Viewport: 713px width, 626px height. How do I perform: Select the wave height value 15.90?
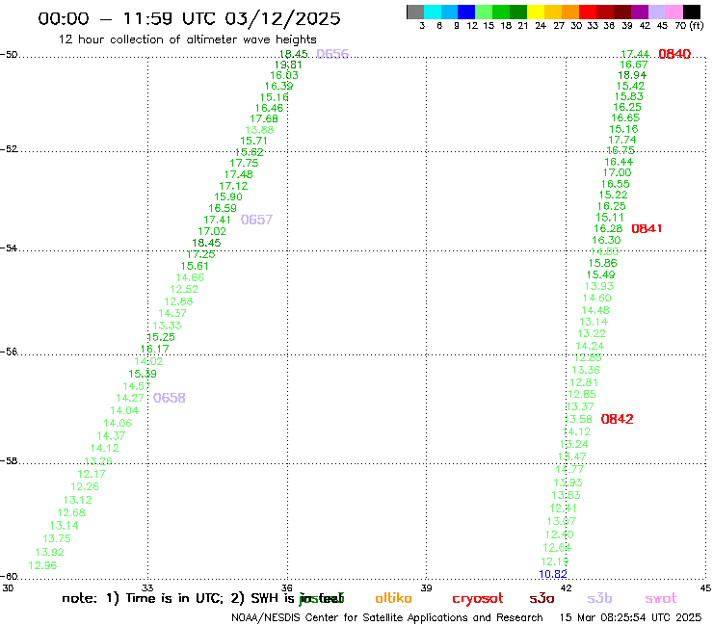(228, 196)
